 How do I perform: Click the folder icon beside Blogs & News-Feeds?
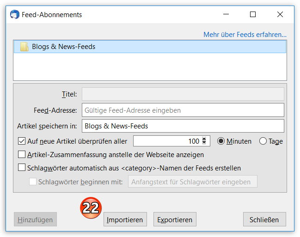point(24,47)
